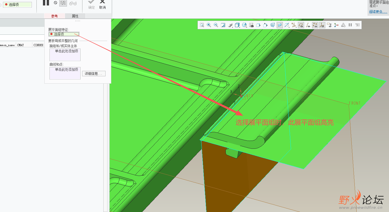Click the no-preview circle-slash icon
This screenshot has width=389, height=212.
[x=55, y=3]
